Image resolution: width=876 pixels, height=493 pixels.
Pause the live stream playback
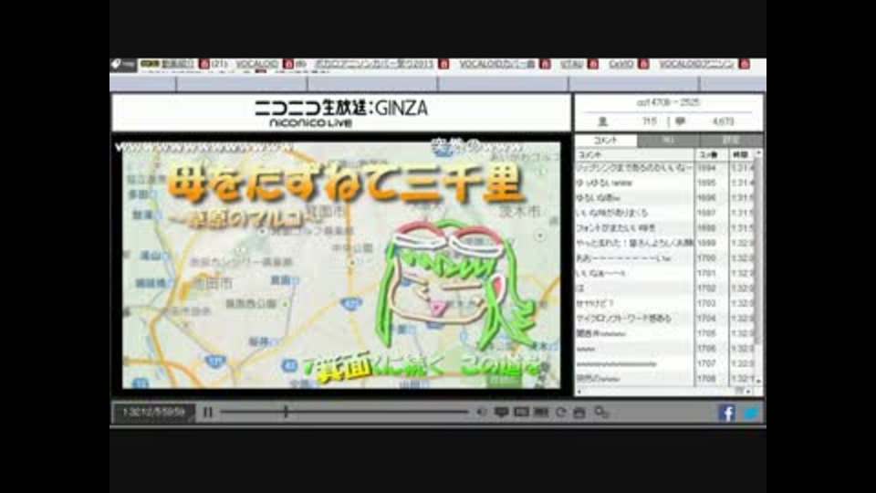pos(208,413)
